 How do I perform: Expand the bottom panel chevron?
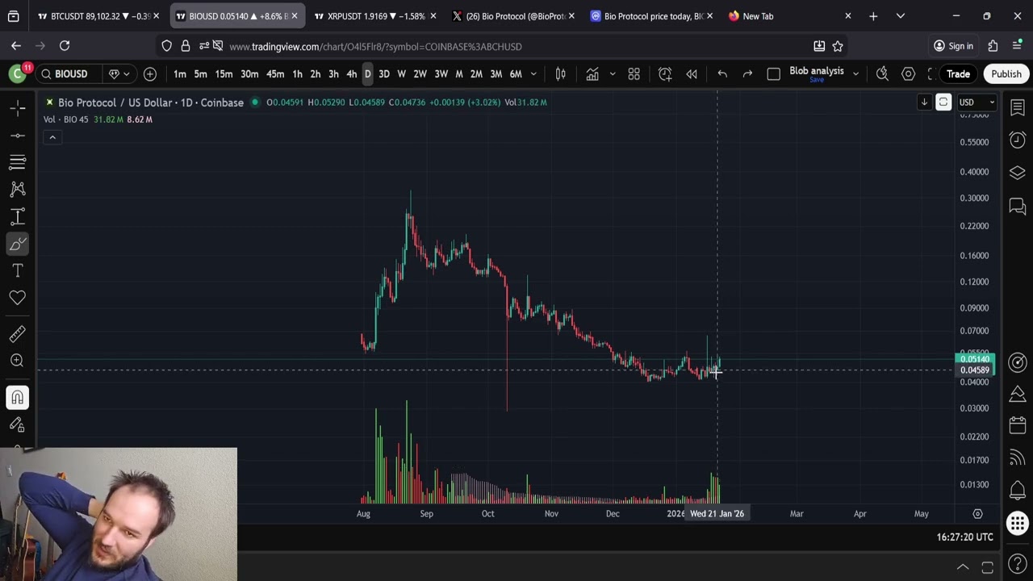(x=963, y=566)
